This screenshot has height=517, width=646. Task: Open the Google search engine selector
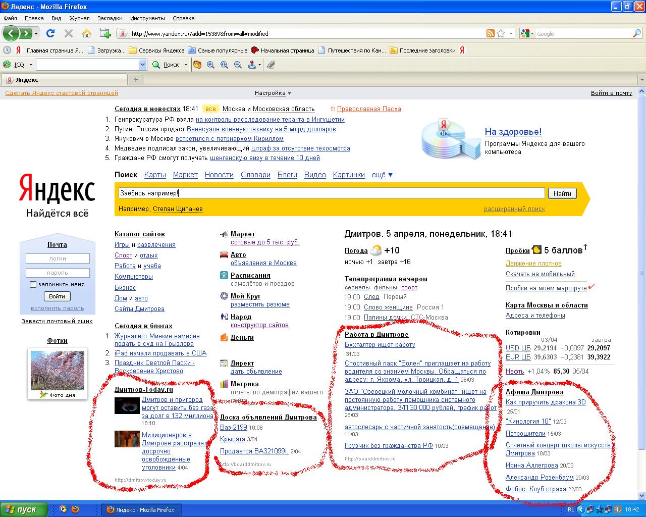(x=527, y=33)
